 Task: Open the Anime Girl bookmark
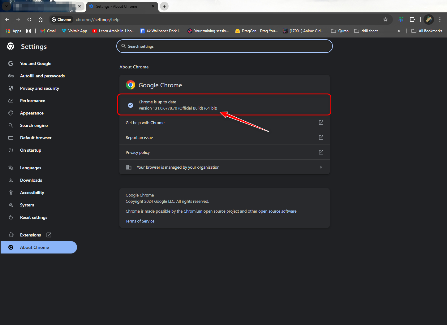303,31
